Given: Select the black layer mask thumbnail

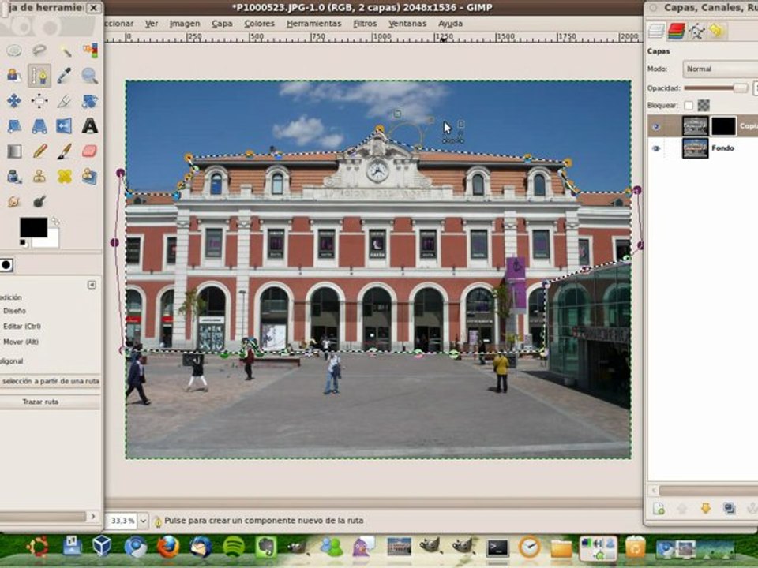Looking at the screenshot, I should coord(724,126).
